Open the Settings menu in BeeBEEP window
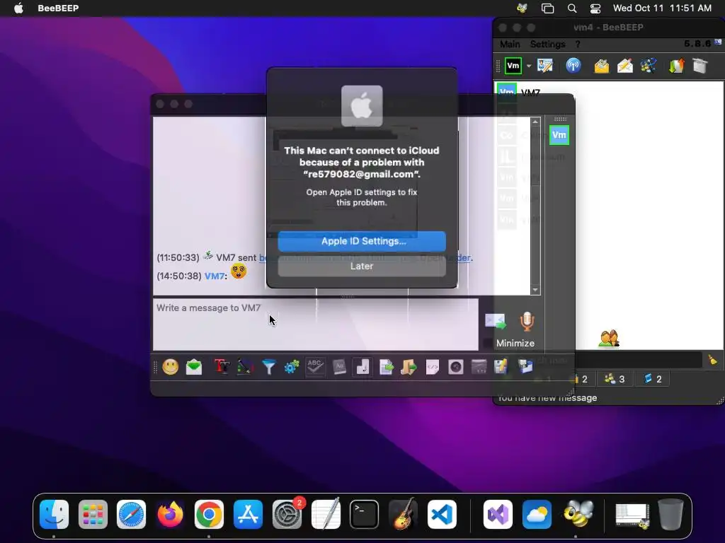The width and height of the screenshot is (725, 543). (547, 45)
